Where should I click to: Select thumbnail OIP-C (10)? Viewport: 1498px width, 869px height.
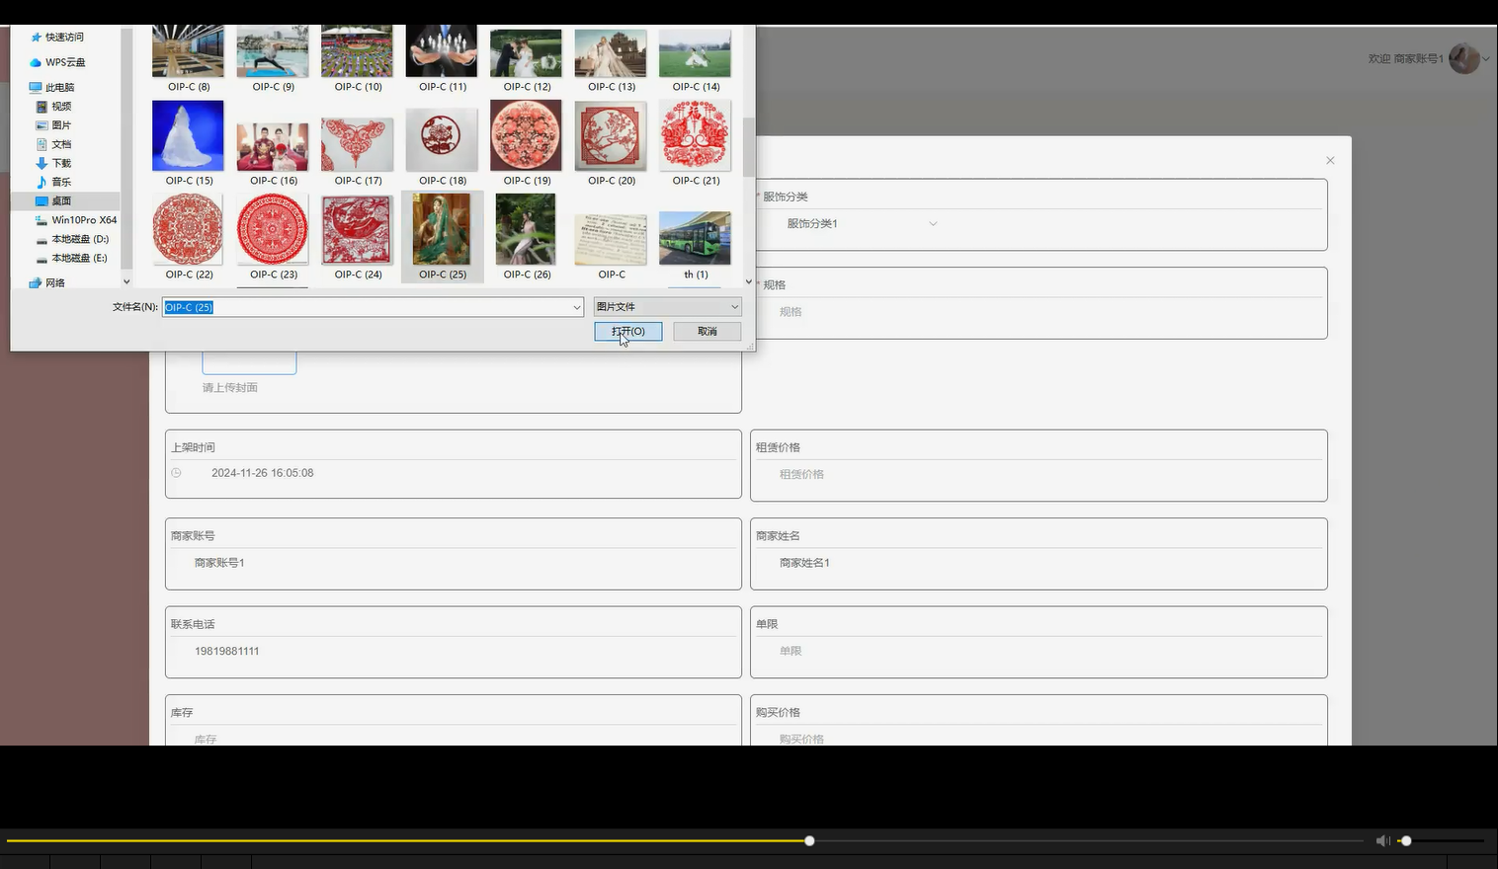358,59
